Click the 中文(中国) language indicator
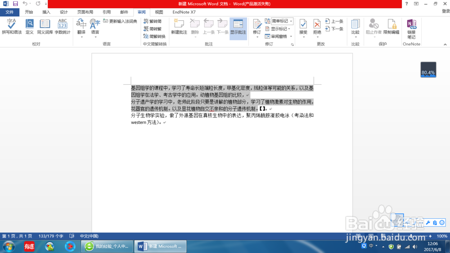This screenshot has height=253, width=450. (89, 236)
